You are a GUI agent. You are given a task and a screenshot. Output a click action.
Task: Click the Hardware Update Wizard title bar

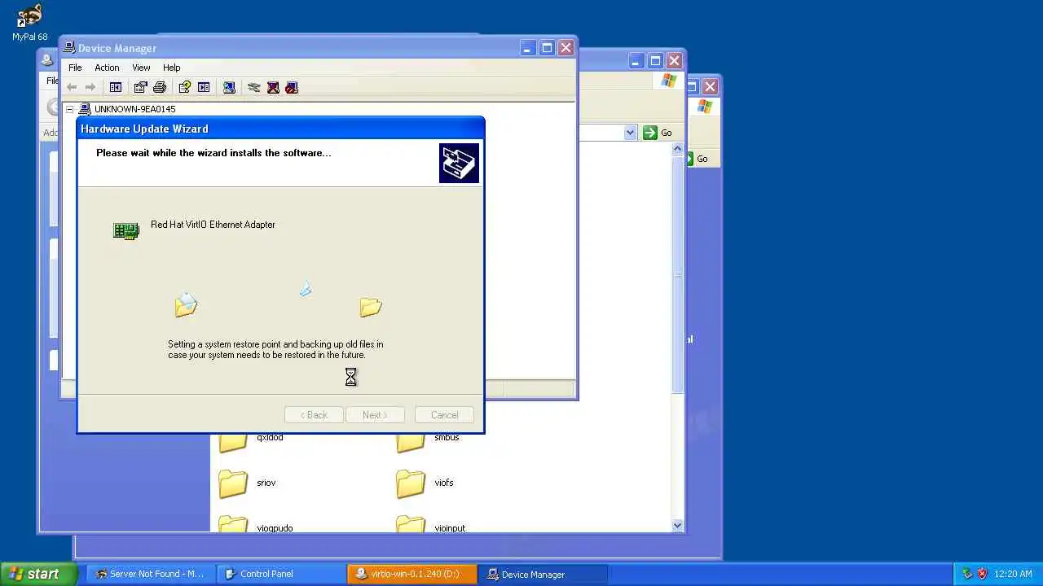280,129
